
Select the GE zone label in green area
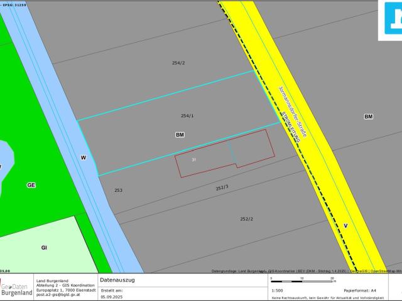coord(31,185)
